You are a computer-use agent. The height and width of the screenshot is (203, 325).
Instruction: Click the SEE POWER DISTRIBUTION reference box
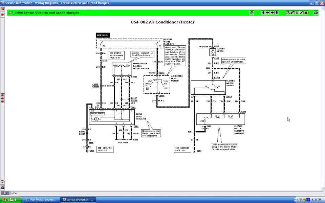[116, 55]
